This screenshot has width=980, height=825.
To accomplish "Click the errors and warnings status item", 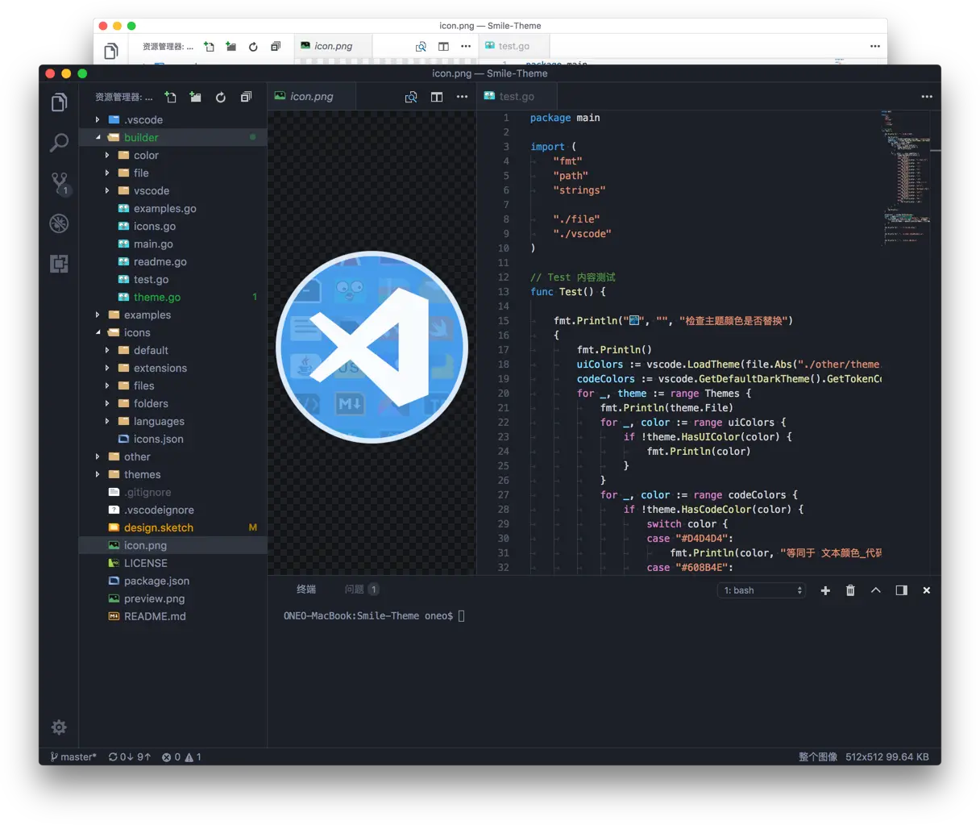I will point(181,757).
